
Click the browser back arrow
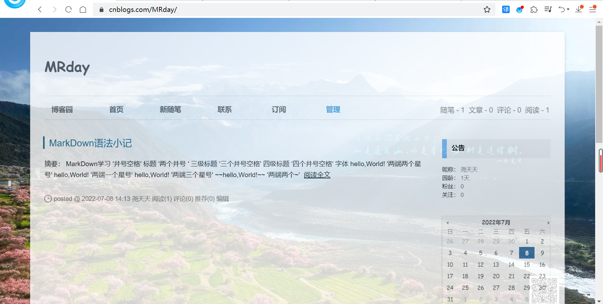click(x=40, y=9)
